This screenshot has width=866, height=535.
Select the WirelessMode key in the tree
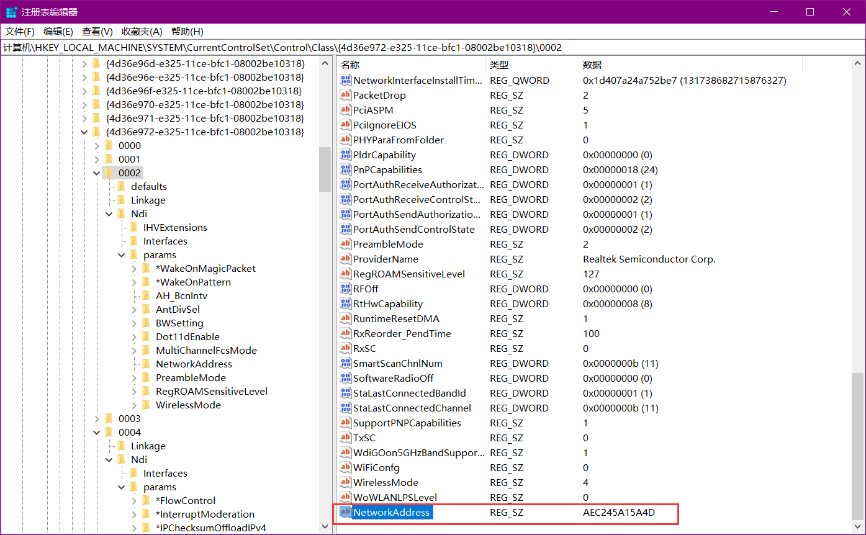(x=188, y=405)
